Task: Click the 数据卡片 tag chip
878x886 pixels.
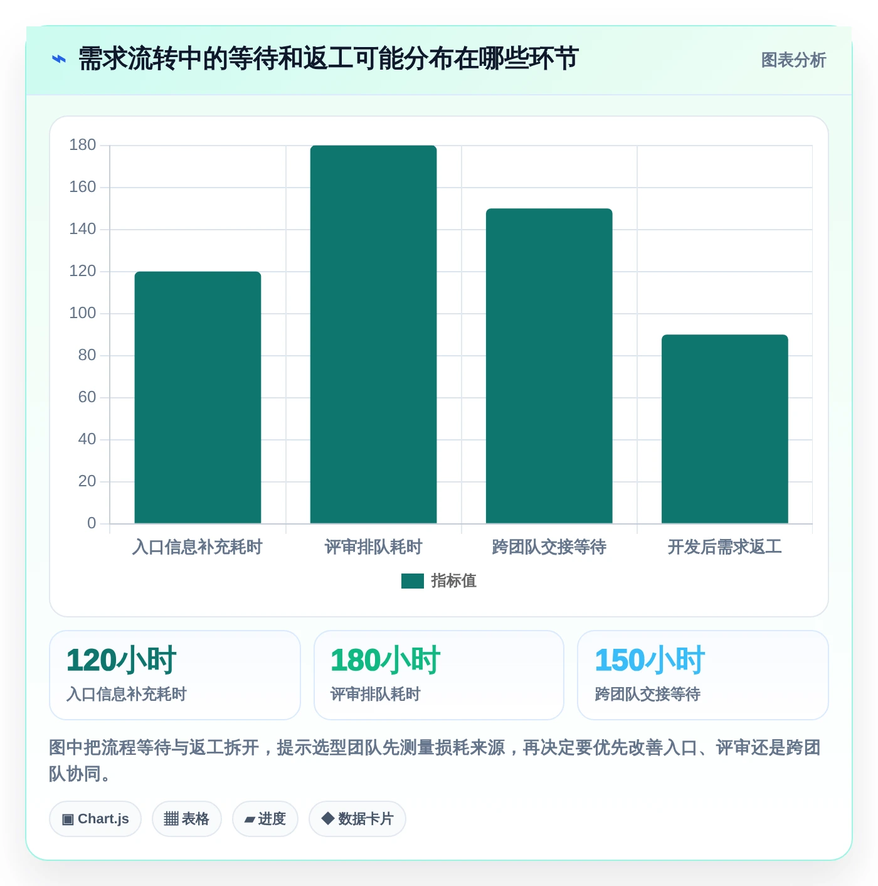Action: click(357, 819)
